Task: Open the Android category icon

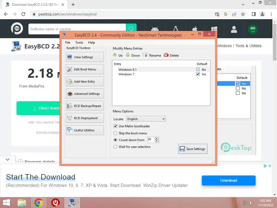Action: [x=155, y=29]
